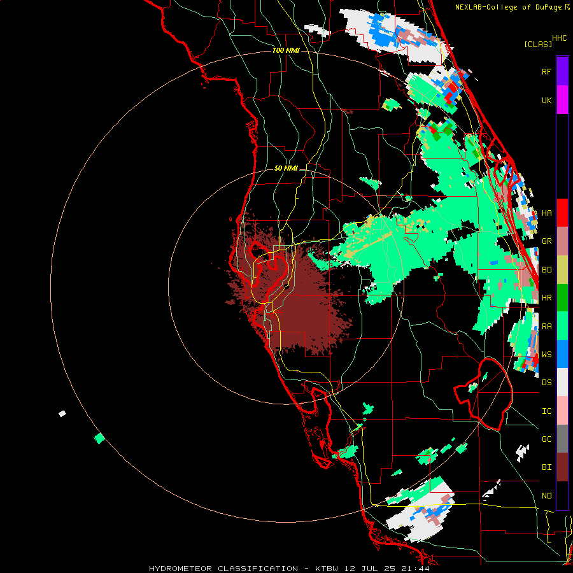The width and height of the screenshot is (573, 573).
Task: Click the GR legend label
Action: (x=546, y=241)
